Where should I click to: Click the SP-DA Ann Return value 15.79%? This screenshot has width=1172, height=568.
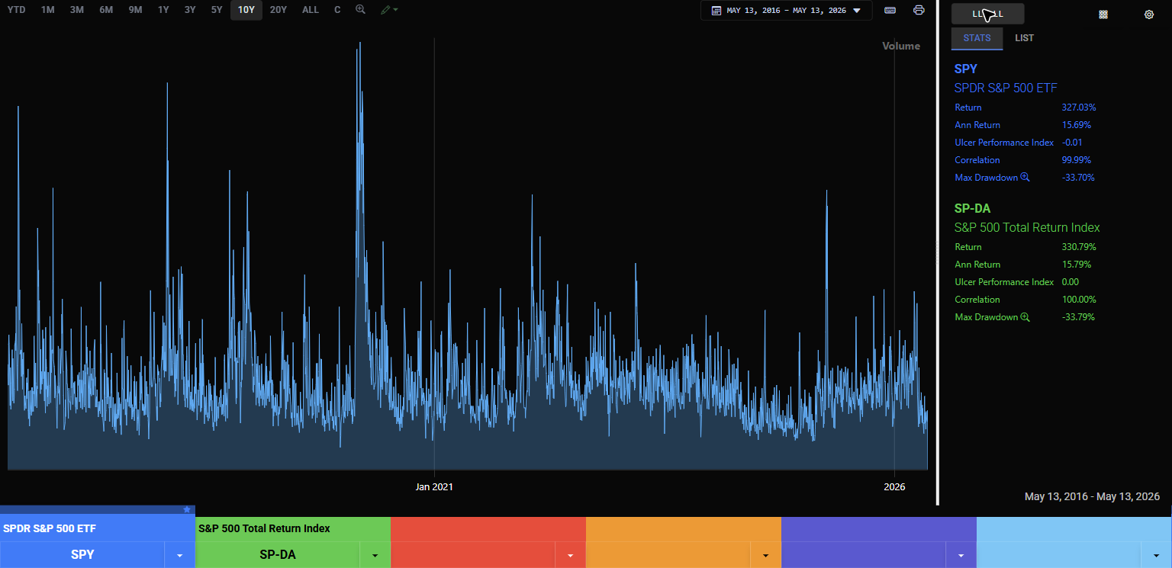(1077, 265)
